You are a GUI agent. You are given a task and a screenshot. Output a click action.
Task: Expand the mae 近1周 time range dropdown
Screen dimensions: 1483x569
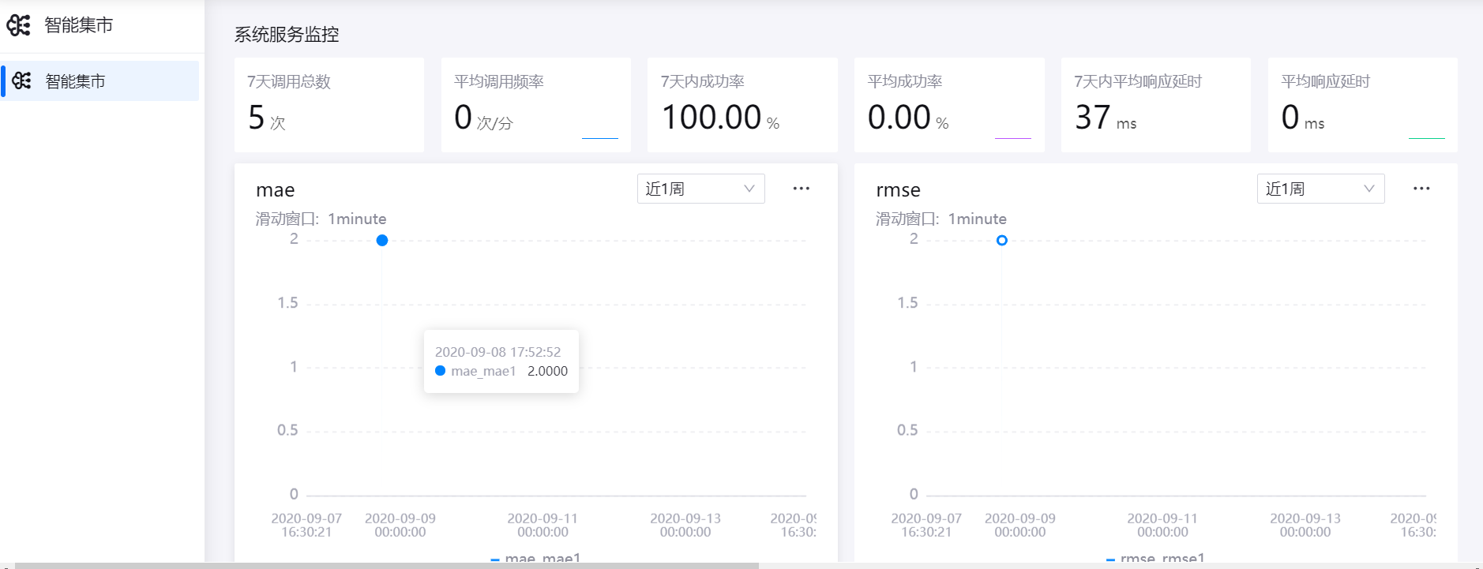tap(700, 189)
